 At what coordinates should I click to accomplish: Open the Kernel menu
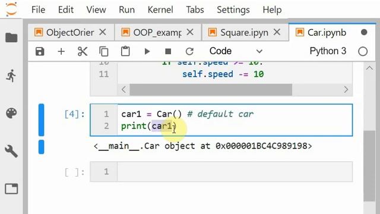tap(160, 10)
